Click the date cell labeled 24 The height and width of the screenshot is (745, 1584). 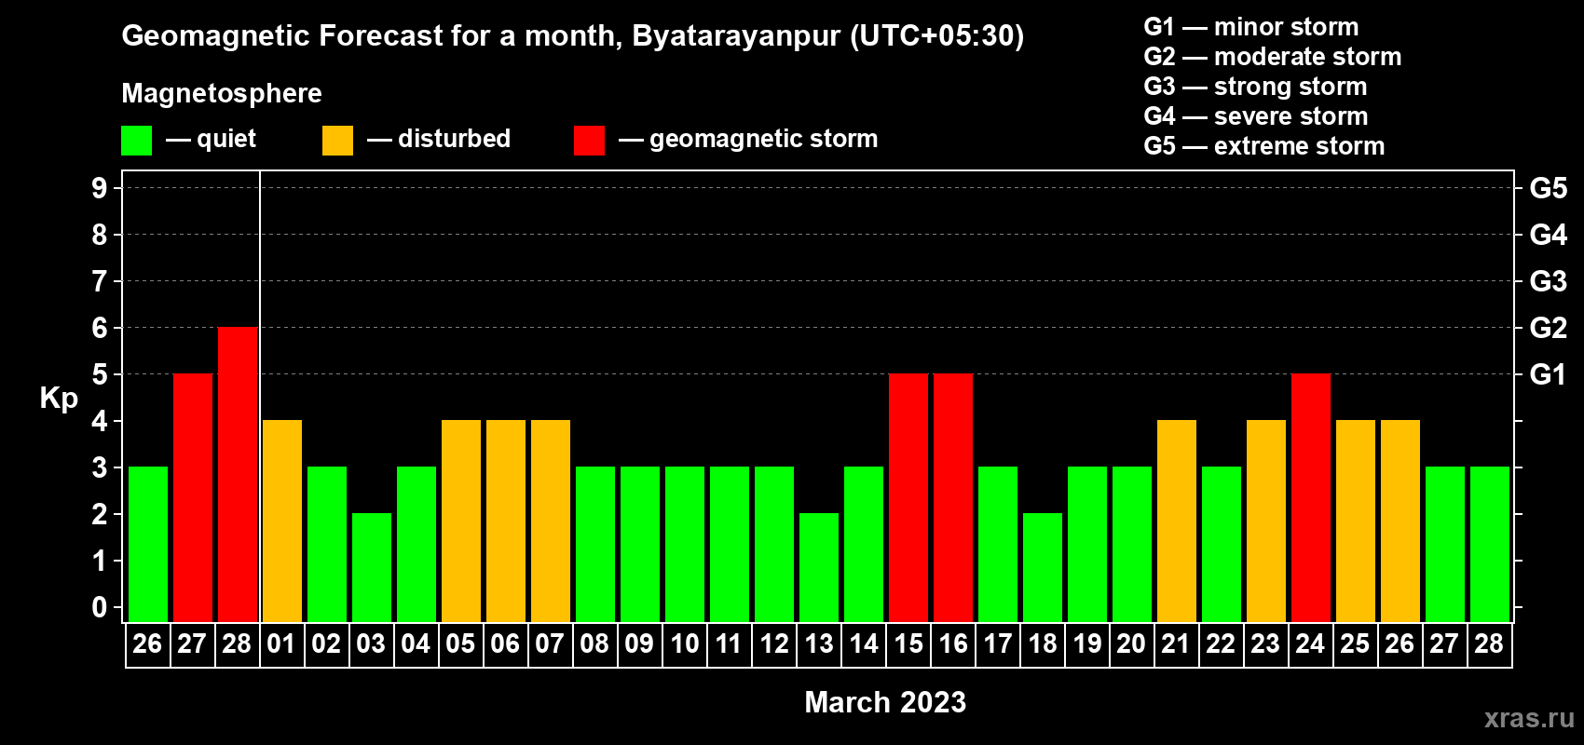point(1310,644)
